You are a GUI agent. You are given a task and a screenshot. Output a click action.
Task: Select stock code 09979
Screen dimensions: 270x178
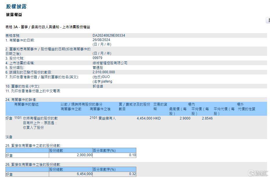click(97, 58)
